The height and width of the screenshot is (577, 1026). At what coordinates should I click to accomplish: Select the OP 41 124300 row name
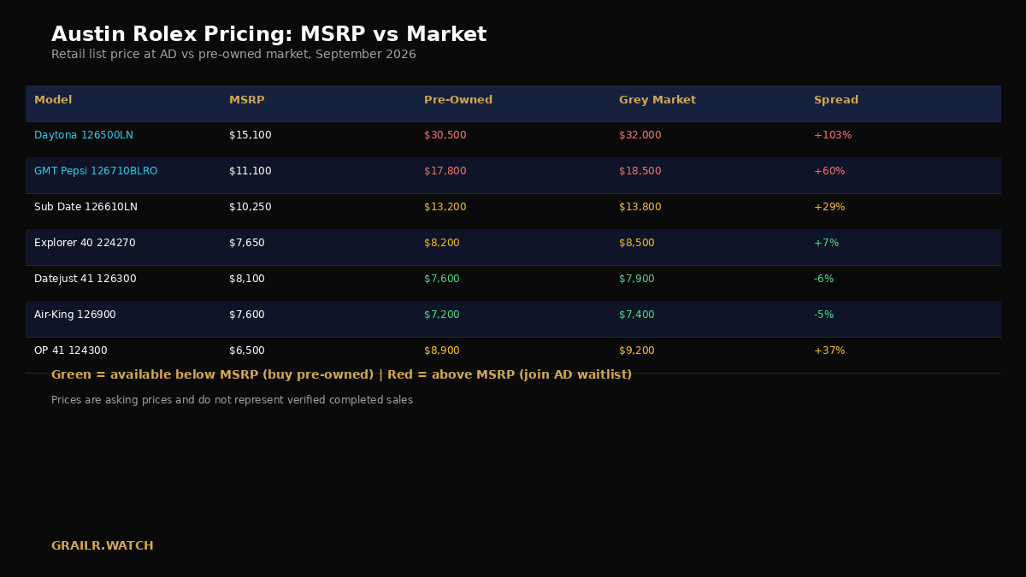point(71,350)
